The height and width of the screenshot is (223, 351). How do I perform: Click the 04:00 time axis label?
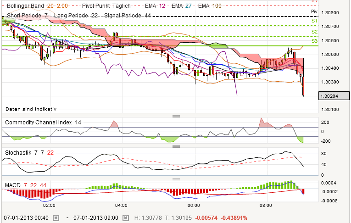(121, 205)
